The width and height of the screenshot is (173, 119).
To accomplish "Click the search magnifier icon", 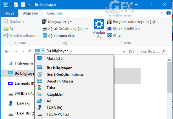I will (164, 51).
